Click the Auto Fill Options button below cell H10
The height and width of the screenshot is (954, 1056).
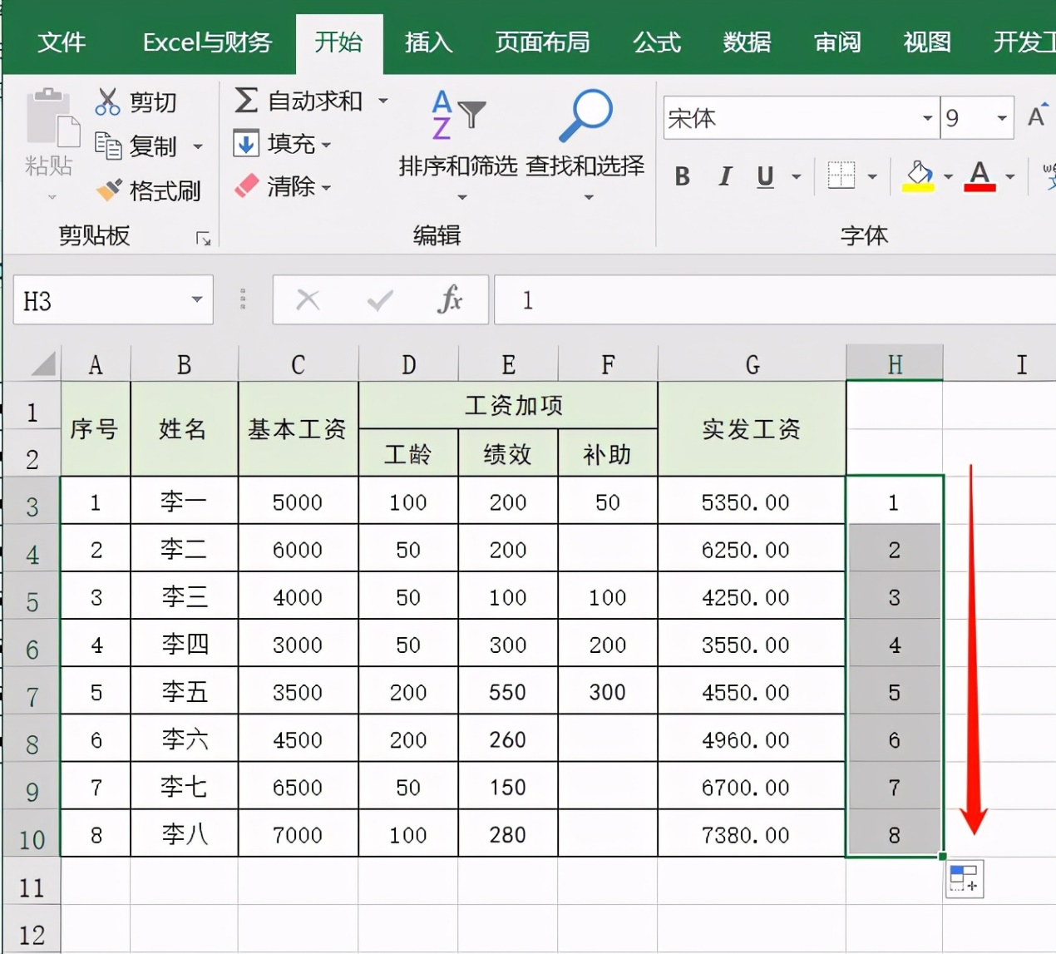[965, 879]
